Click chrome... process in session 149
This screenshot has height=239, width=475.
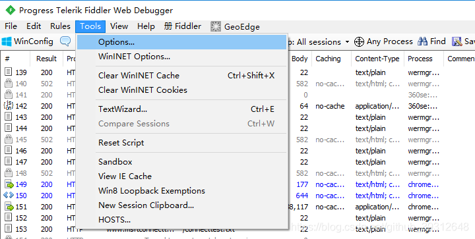click(423, 184)
